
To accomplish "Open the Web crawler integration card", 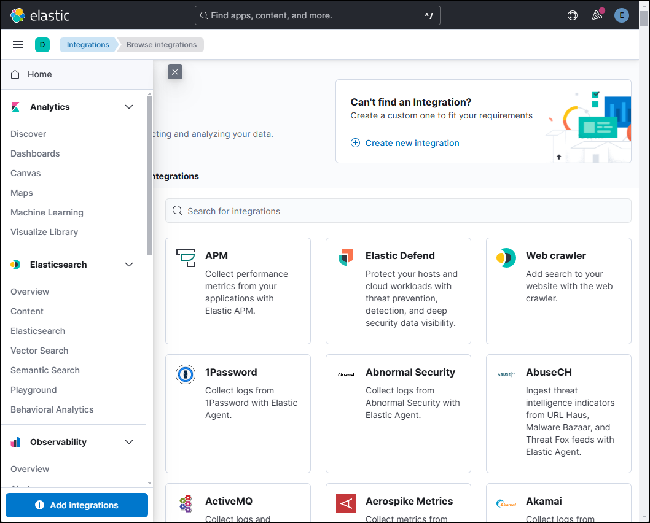I will [x=558, y=290].
